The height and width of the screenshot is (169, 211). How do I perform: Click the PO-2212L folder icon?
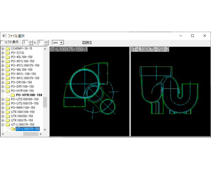point(8,53)
